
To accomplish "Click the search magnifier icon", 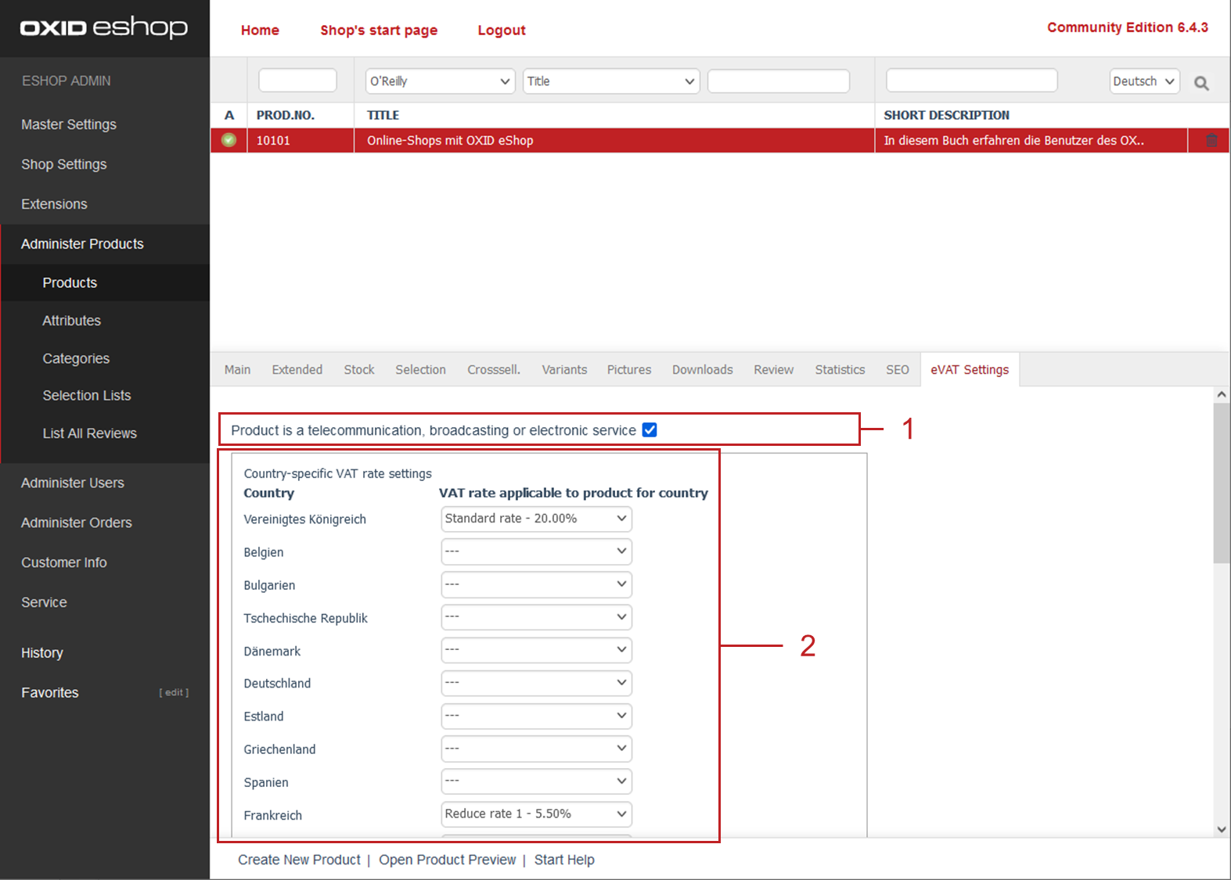I will pos(1201,82).
